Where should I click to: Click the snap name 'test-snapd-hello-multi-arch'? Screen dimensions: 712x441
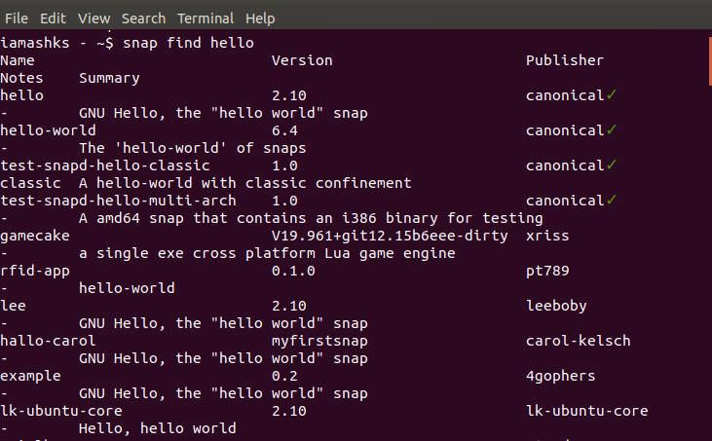pyautogui.click(x=118, y=201)
